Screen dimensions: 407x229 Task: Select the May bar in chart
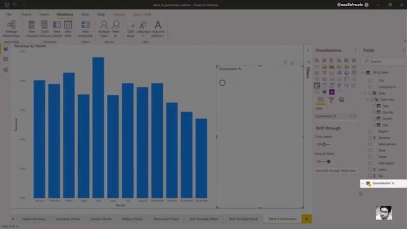pos(99,127)
